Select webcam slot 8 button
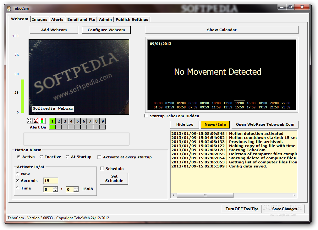Screen dimensions: 318x230 coord(96,121)
